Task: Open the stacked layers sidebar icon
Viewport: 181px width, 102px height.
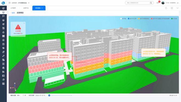Action: (3, 20)
